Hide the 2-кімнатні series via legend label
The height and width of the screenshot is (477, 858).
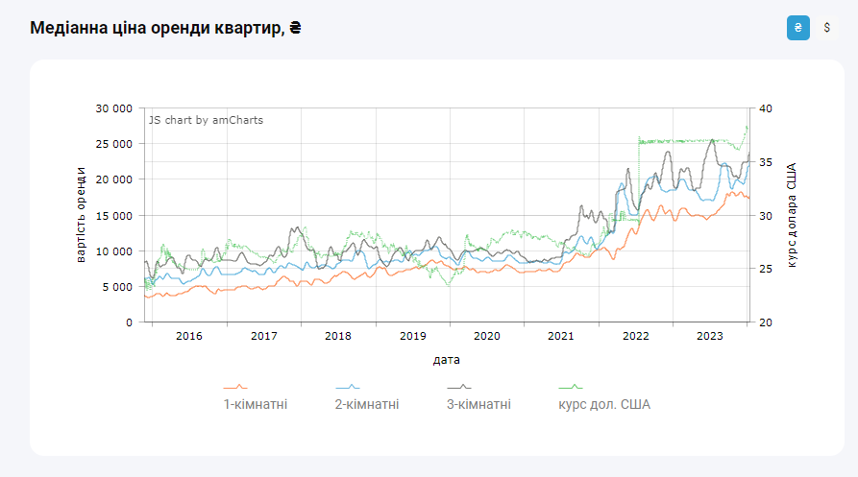click(x=367, y=404)
